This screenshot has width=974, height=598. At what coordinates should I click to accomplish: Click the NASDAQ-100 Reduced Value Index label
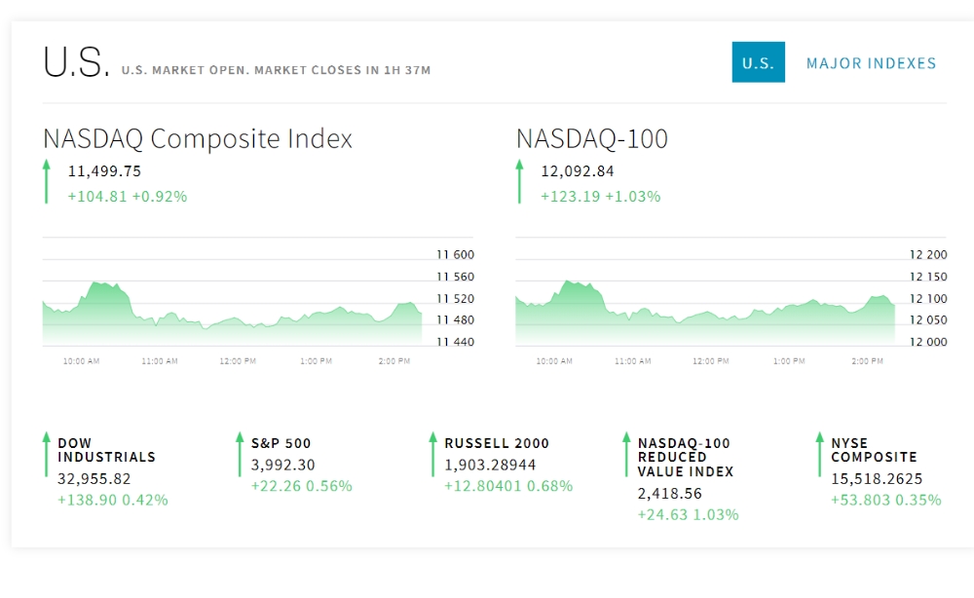click(686, 457)
